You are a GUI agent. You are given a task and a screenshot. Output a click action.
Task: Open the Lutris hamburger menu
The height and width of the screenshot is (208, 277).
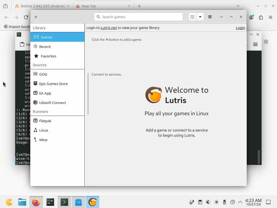210,17
